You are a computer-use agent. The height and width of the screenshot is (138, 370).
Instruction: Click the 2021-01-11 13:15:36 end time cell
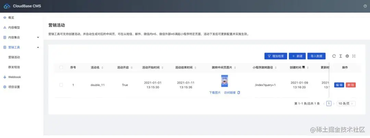click(x=186, y=85)
